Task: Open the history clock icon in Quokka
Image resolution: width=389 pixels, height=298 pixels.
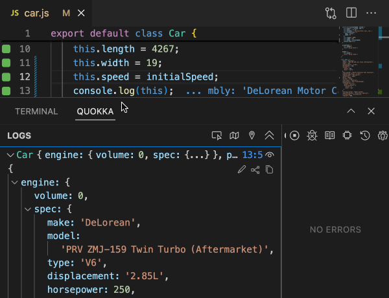Action: click(x=365, y=135)
